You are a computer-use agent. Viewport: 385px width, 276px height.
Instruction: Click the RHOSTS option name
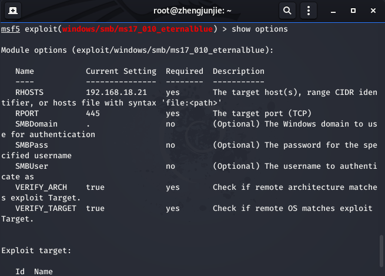pos(29,93)
